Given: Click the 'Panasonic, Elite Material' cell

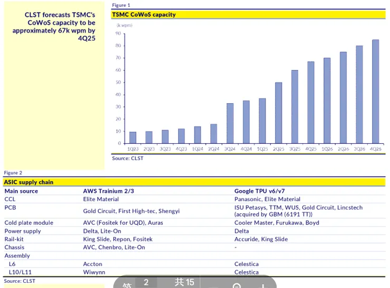Looking at the screenshot, I should point(267,200).
